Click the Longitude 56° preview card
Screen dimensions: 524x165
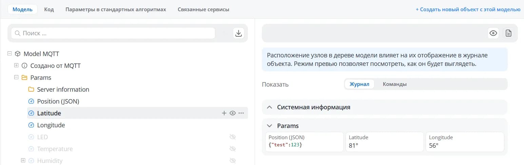(465, 142)
